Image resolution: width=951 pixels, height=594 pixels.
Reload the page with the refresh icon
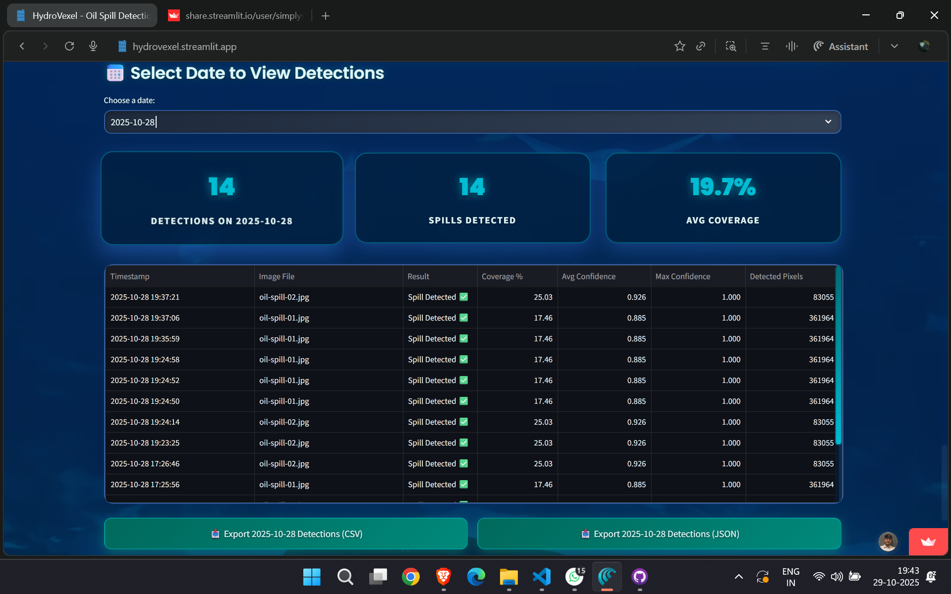pyautogui.click(x=69, y=46)
